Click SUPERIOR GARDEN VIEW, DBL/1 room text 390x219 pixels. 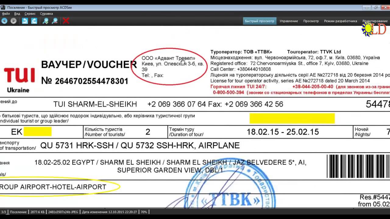(x=170, y=170)
